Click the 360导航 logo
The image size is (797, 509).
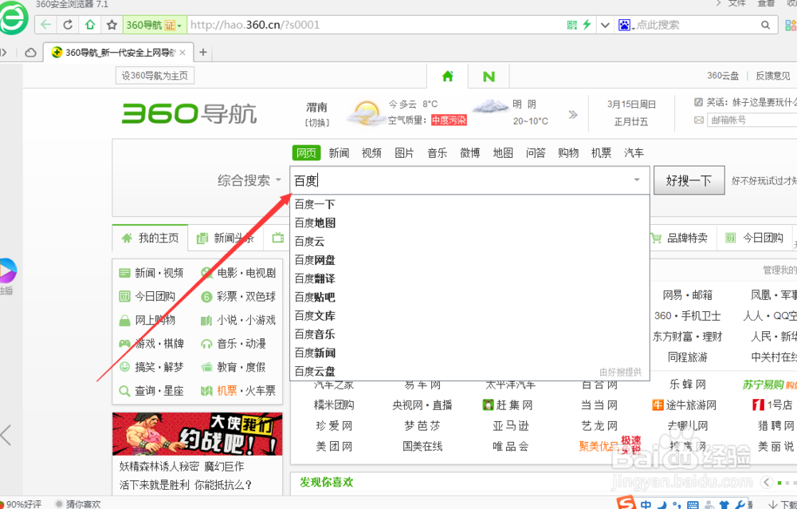[189, 113]
